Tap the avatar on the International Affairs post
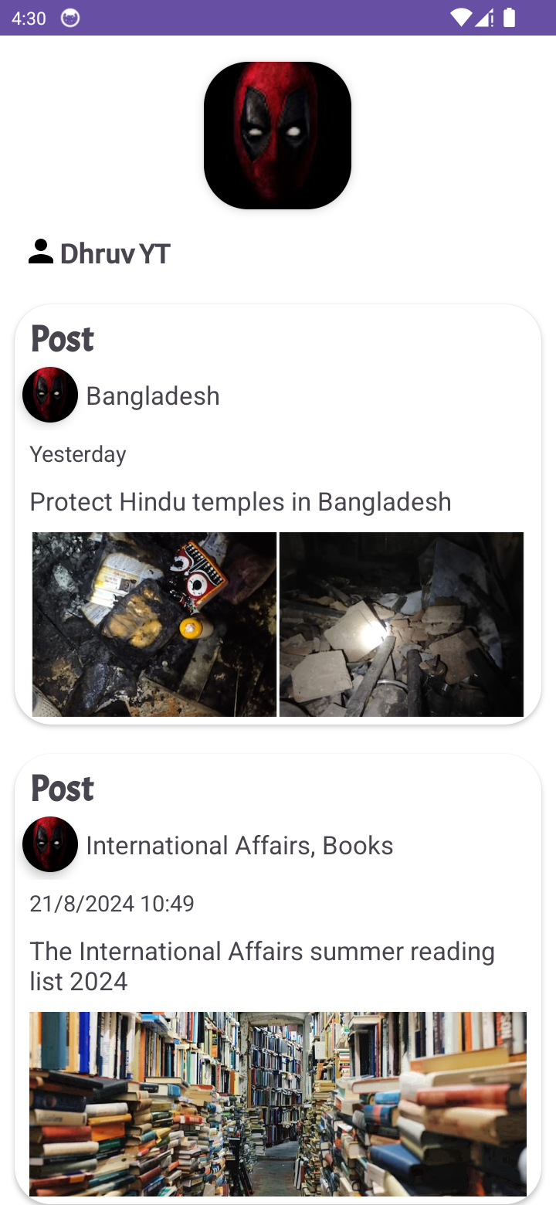 pyautogui.click(x=50, y=844)
